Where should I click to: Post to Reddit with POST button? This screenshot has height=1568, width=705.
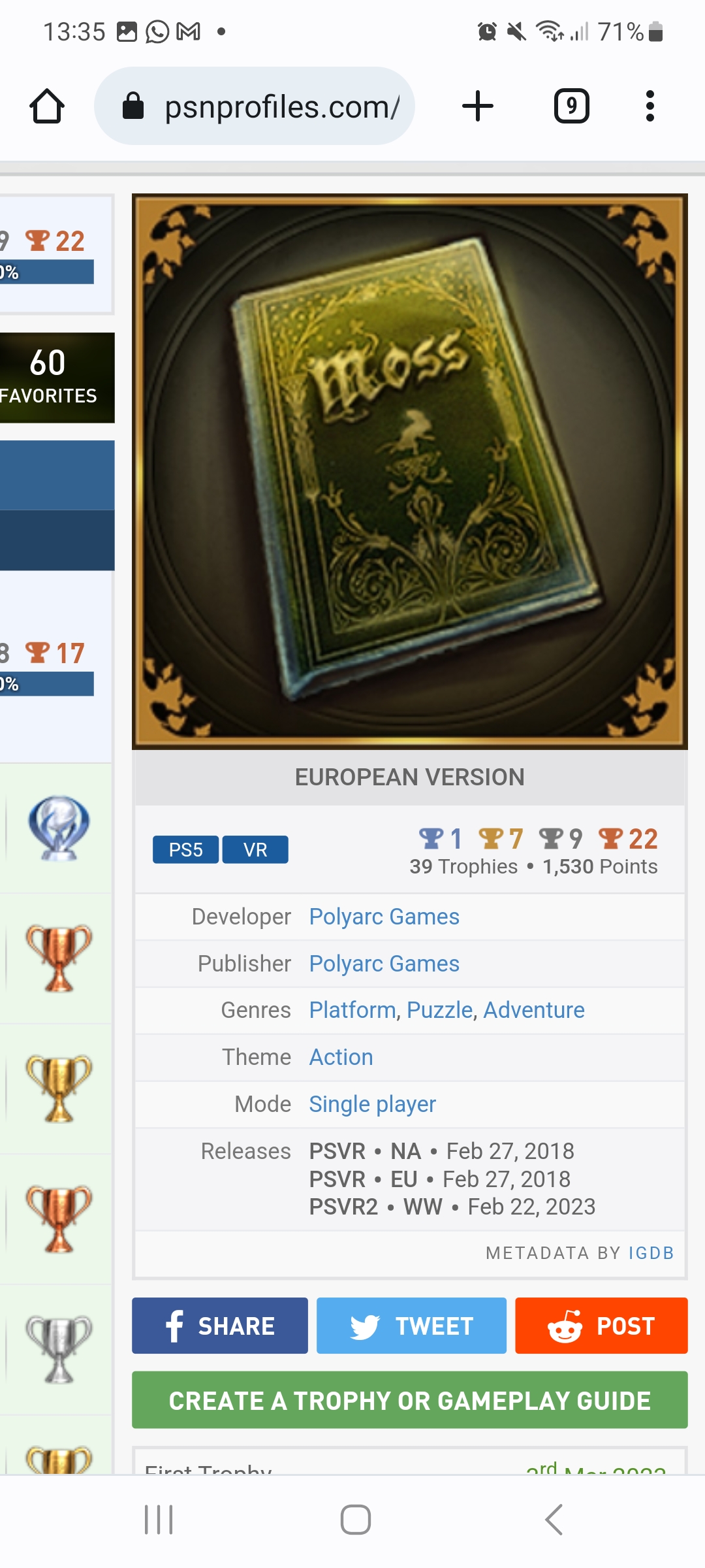601,1326
